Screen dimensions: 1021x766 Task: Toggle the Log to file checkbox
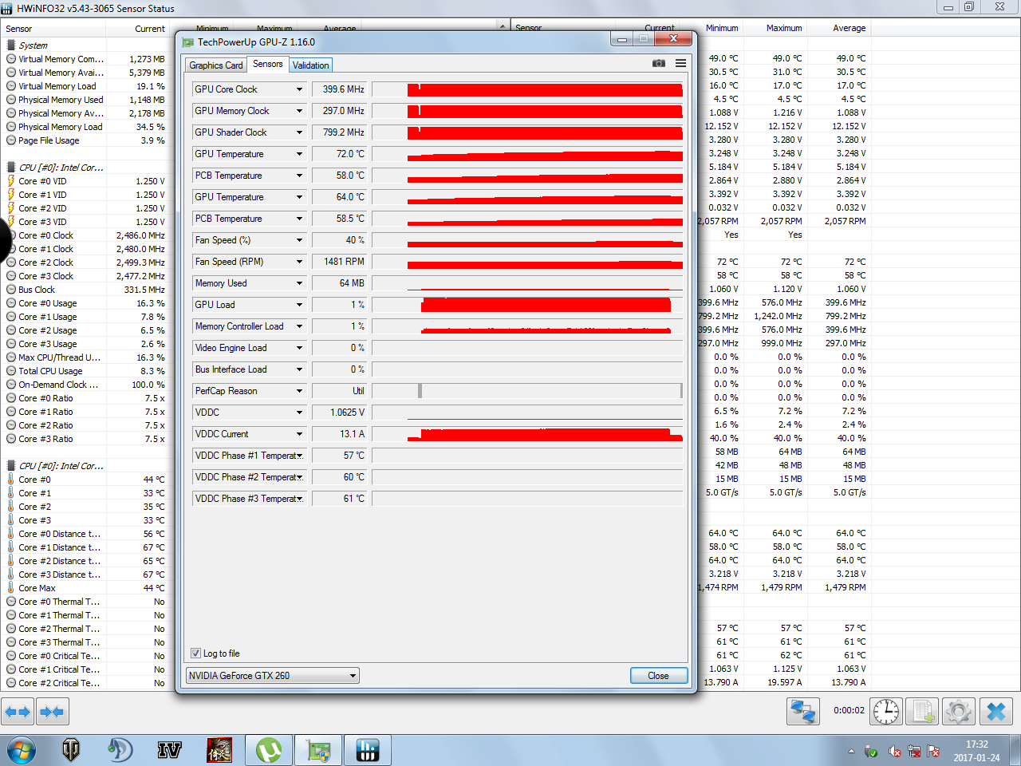[x=195, y=653]
